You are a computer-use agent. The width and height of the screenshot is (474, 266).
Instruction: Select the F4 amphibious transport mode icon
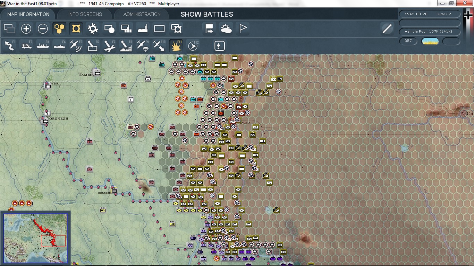point(59,46)
